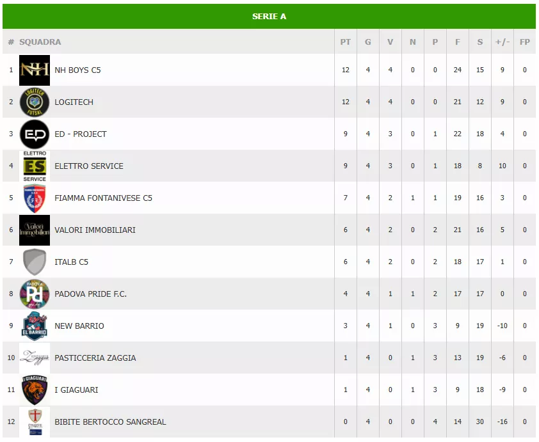Click the NH Boys C5 team logo
The width and height of the screenshot is (539, 442).
point(35,70)
